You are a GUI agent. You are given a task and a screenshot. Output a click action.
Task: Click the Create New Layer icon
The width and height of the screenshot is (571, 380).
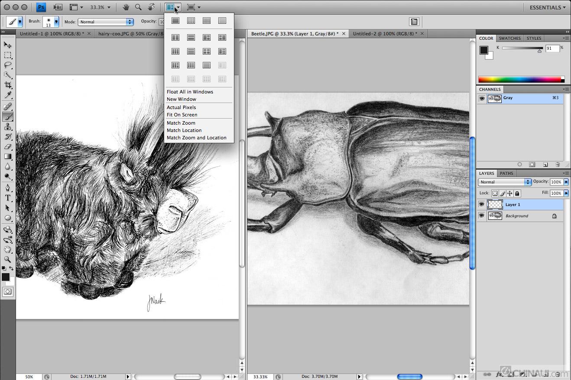[x=545, y=164]
